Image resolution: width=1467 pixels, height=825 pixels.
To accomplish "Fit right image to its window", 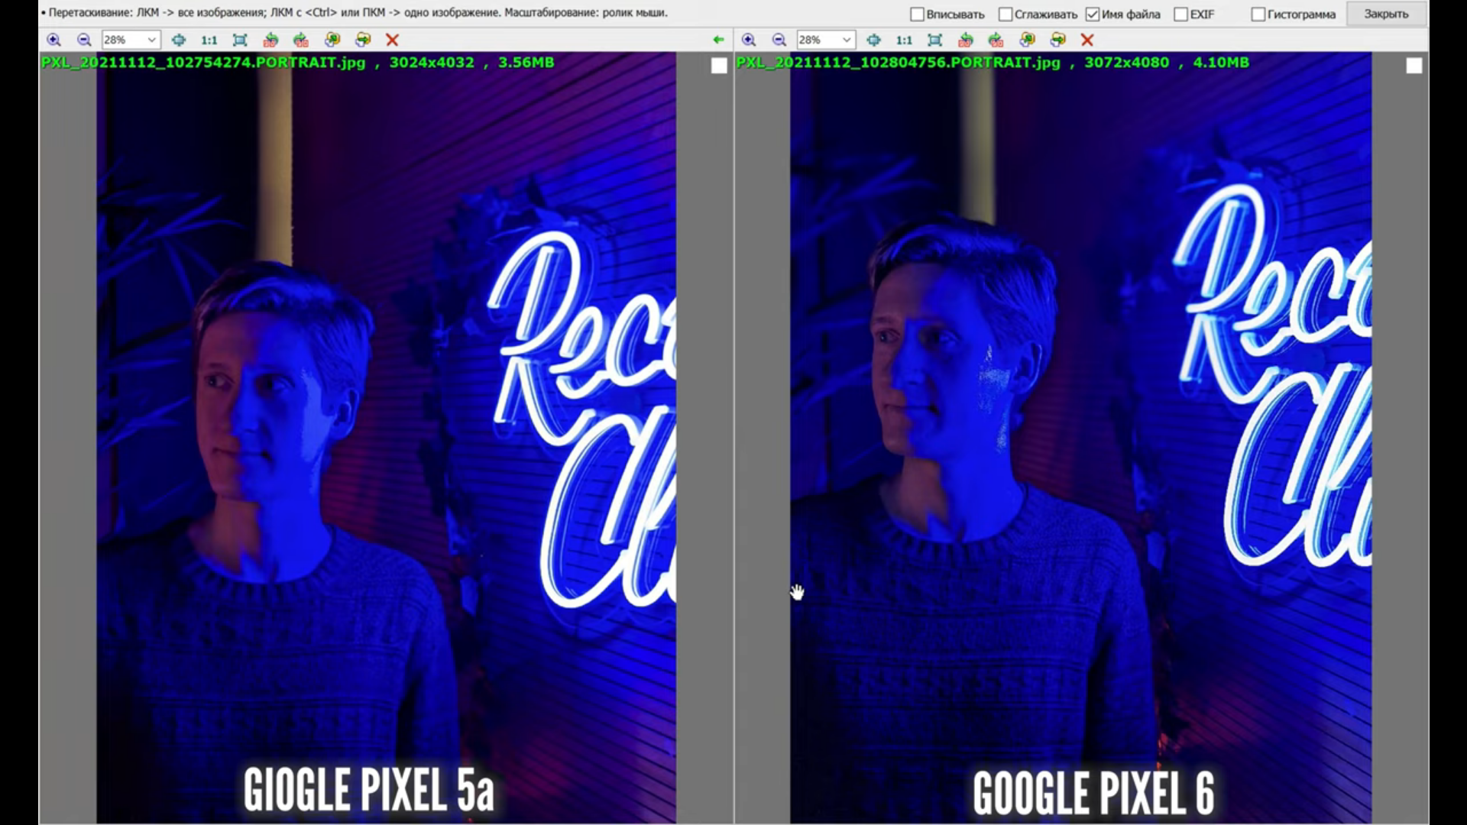I will pos(934,40).
